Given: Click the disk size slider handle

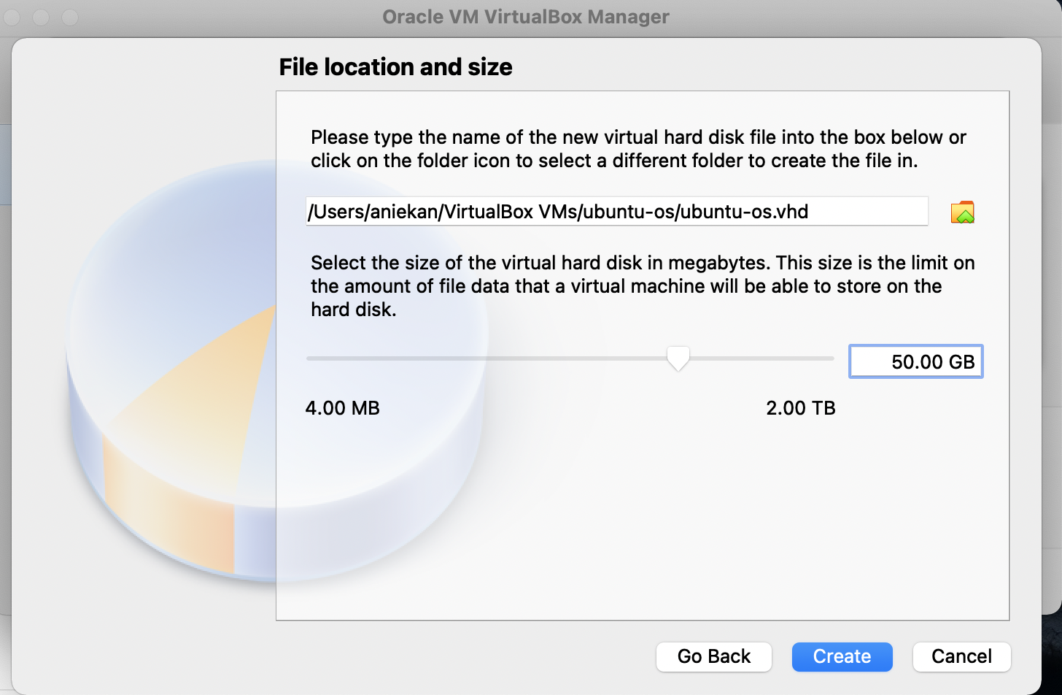Looking at the screenshot, I should tap(678, 359).
